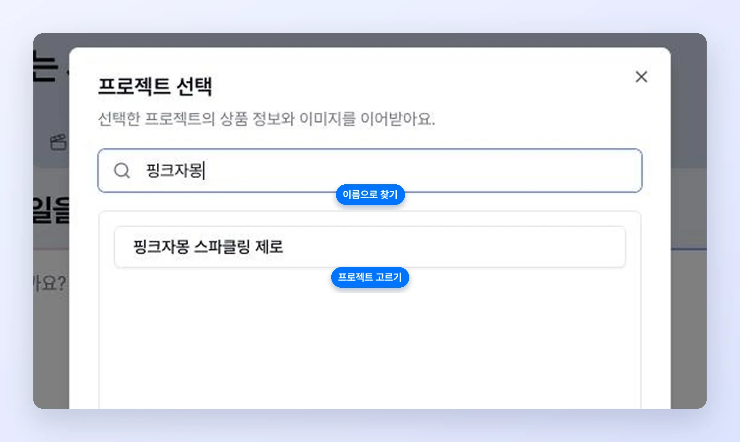
Task: Click the search field containing 핑크자몽
Action: point(370,170)
